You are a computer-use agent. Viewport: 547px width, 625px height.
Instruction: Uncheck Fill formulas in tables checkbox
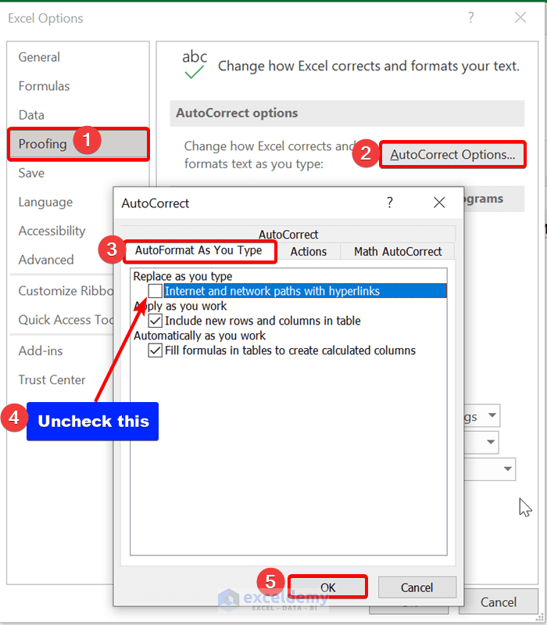pyautogui.click(x=155, y=350)
